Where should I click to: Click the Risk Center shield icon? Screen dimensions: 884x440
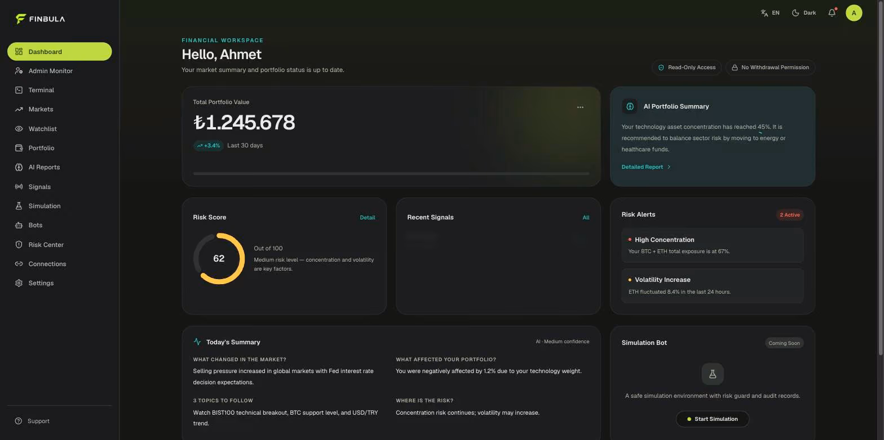(19, 245)
